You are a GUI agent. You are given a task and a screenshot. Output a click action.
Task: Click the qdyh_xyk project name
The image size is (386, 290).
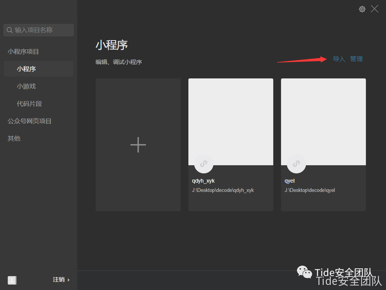[x=203, y=181]
